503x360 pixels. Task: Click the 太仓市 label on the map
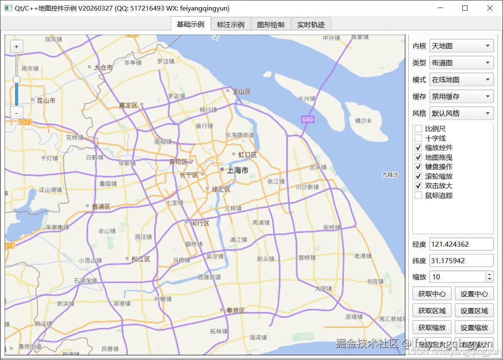103,68
